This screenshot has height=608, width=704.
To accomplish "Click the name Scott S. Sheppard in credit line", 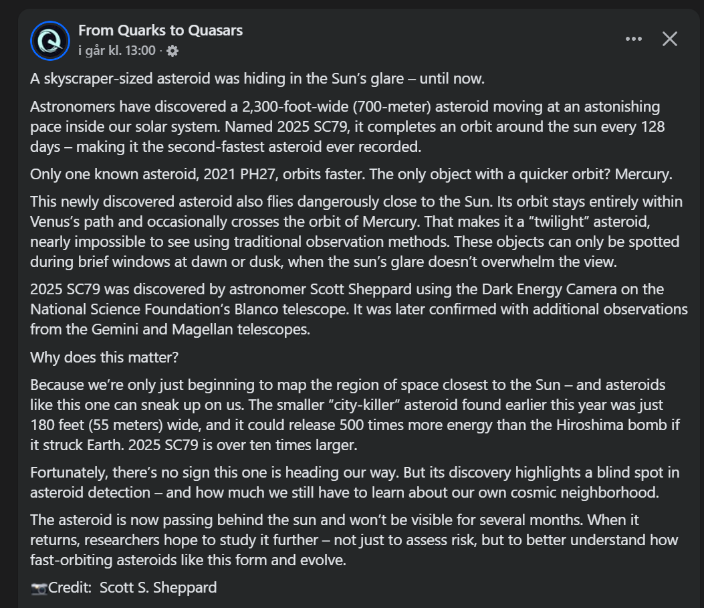I will pos(158,588).
